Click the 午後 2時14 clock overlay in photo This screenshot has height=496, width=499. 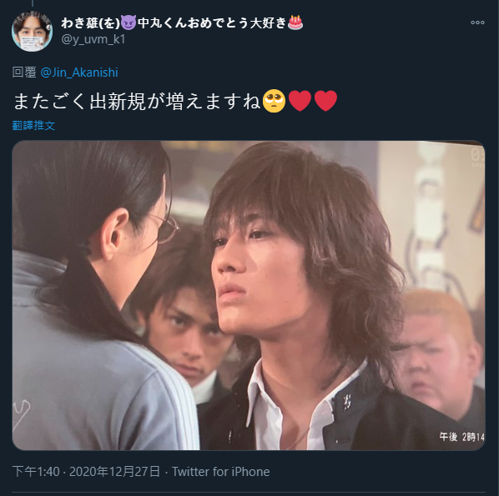(x=461, y=437)
